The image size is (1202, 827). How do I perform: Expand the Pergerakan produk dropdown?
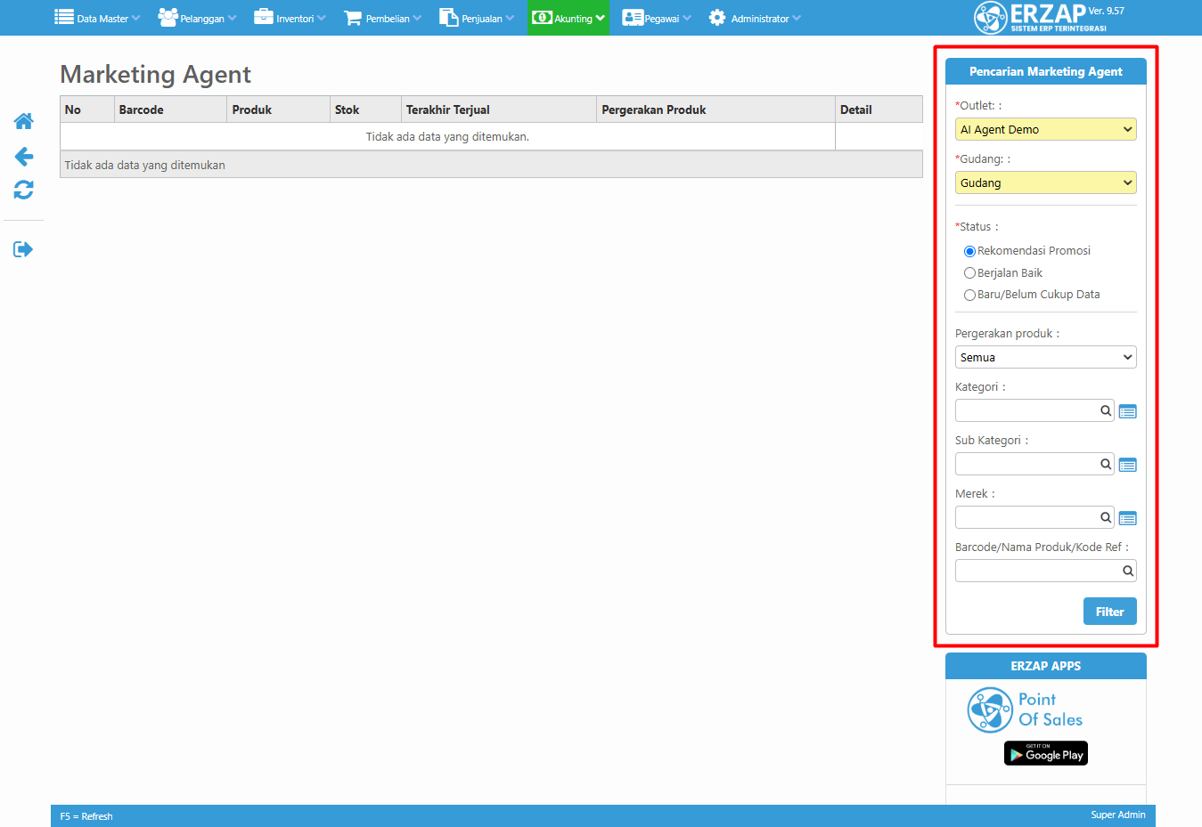coord(1045,358)
